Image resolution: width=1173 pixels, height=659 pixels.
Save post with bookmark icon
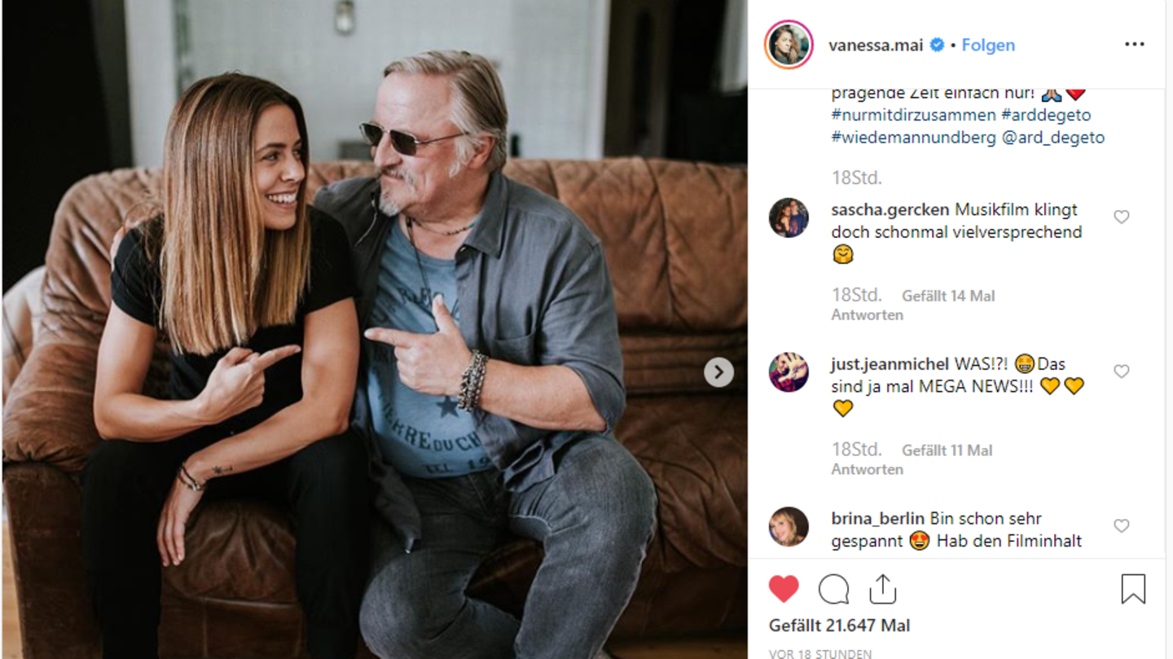tap(1133, 589)
